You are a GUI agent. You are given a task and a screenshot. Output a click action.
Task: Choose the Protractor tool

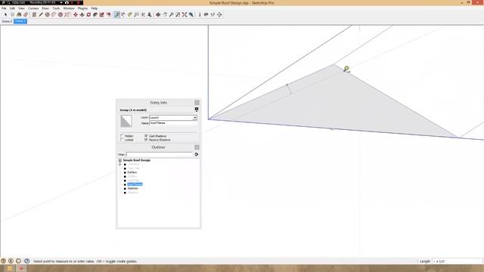(130, 14)
